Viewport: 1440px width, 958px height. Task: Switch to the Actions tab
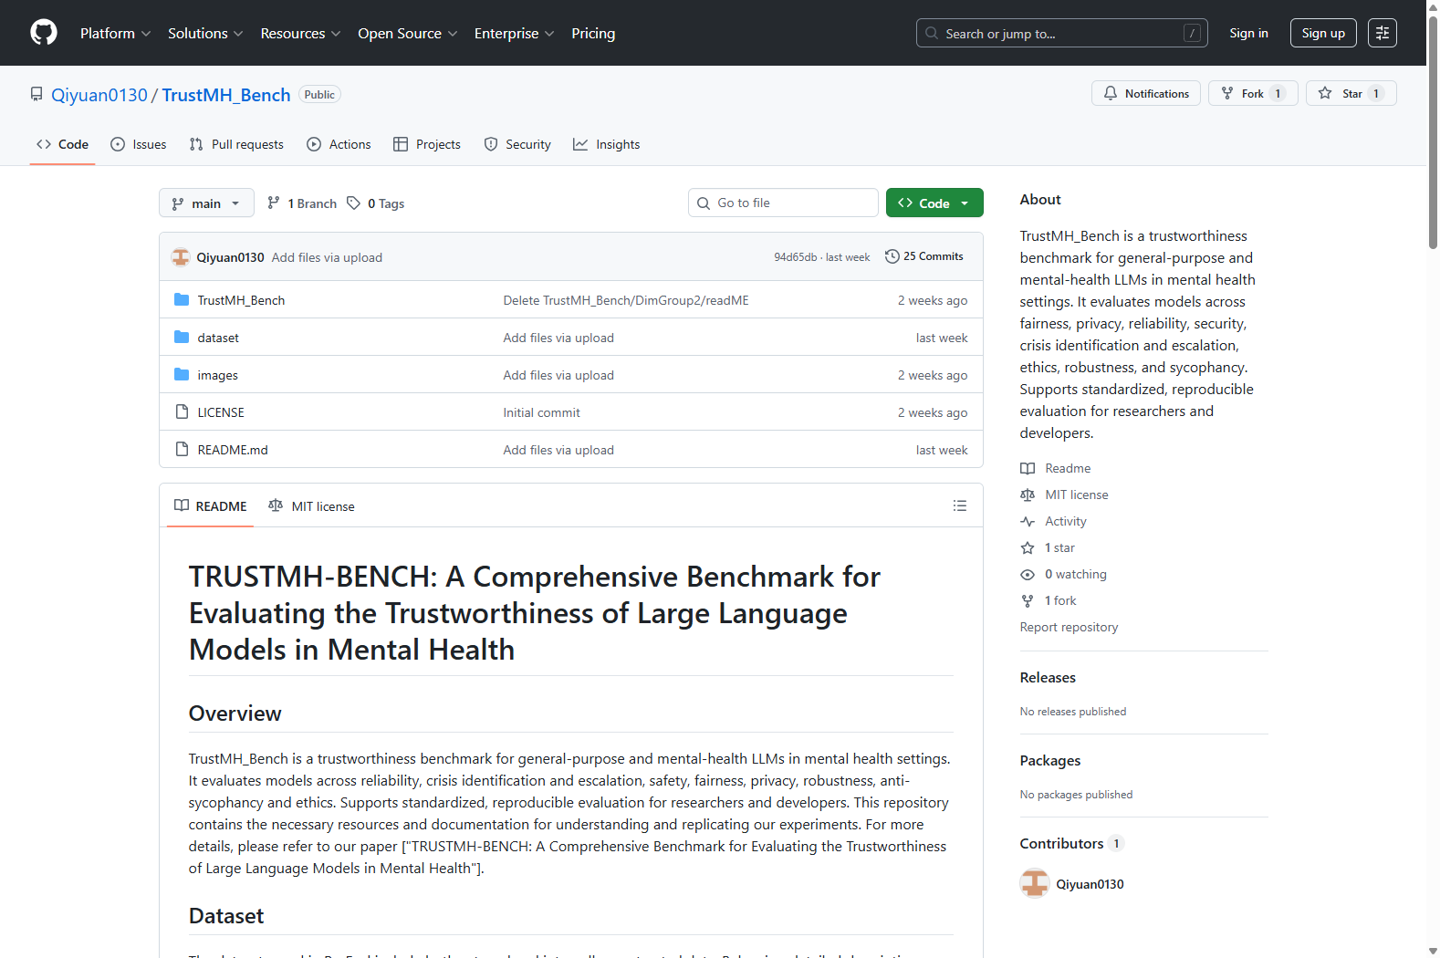(339, 144)
